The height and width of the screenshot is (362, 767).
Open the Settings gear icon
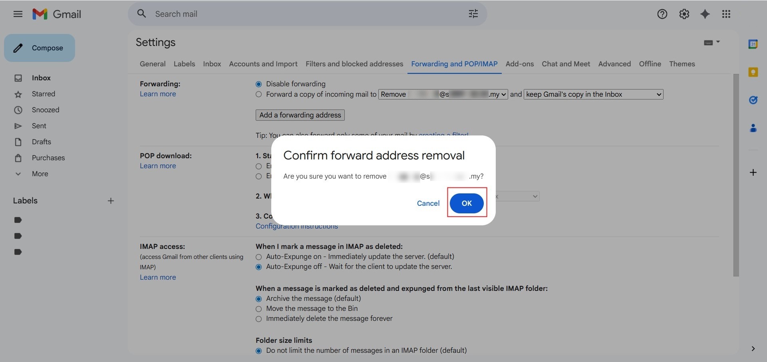pyautogui.click(x=684, y=14)
